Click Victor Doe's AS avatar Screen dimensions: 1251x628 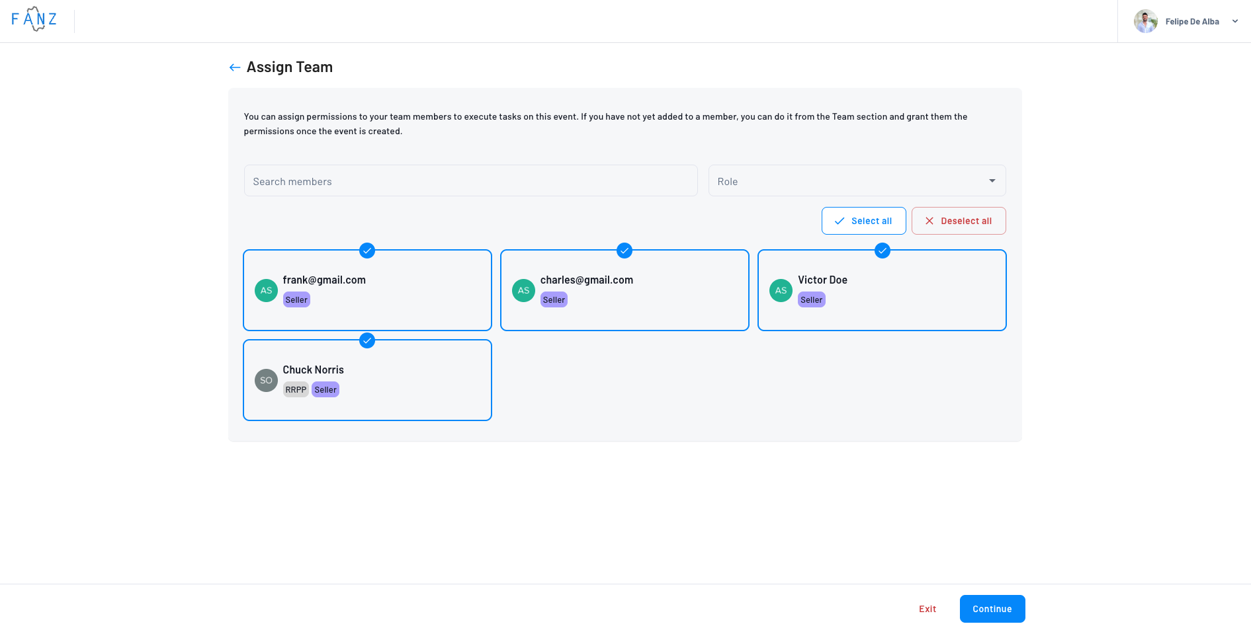(781, 291)
